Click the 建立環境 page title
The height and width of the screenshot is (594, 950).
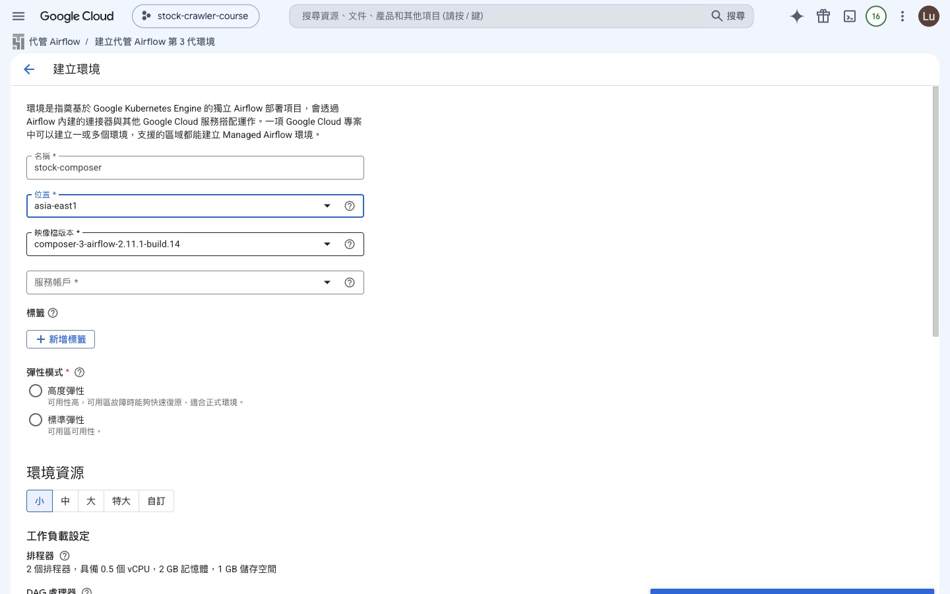point(77,69)
